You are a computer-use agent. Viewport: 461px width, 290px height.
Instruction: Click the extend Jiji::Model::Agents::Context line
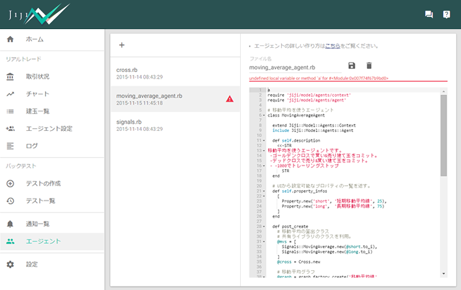(x=314, y=125)
